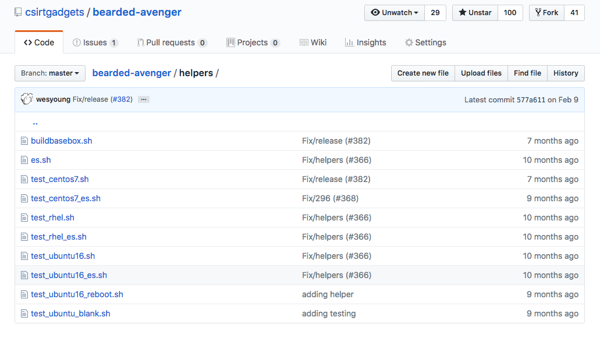Open Fix/release commit message for buildbasebox.sh
Image resolution: width=600 pixels, height=342 pixels.
pyautogui.click(x=336, y=141)
